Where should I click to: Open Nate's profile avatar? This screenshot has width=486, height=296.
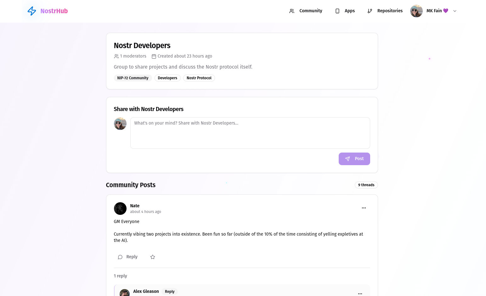pyautogui.click(x=120, y=209)
